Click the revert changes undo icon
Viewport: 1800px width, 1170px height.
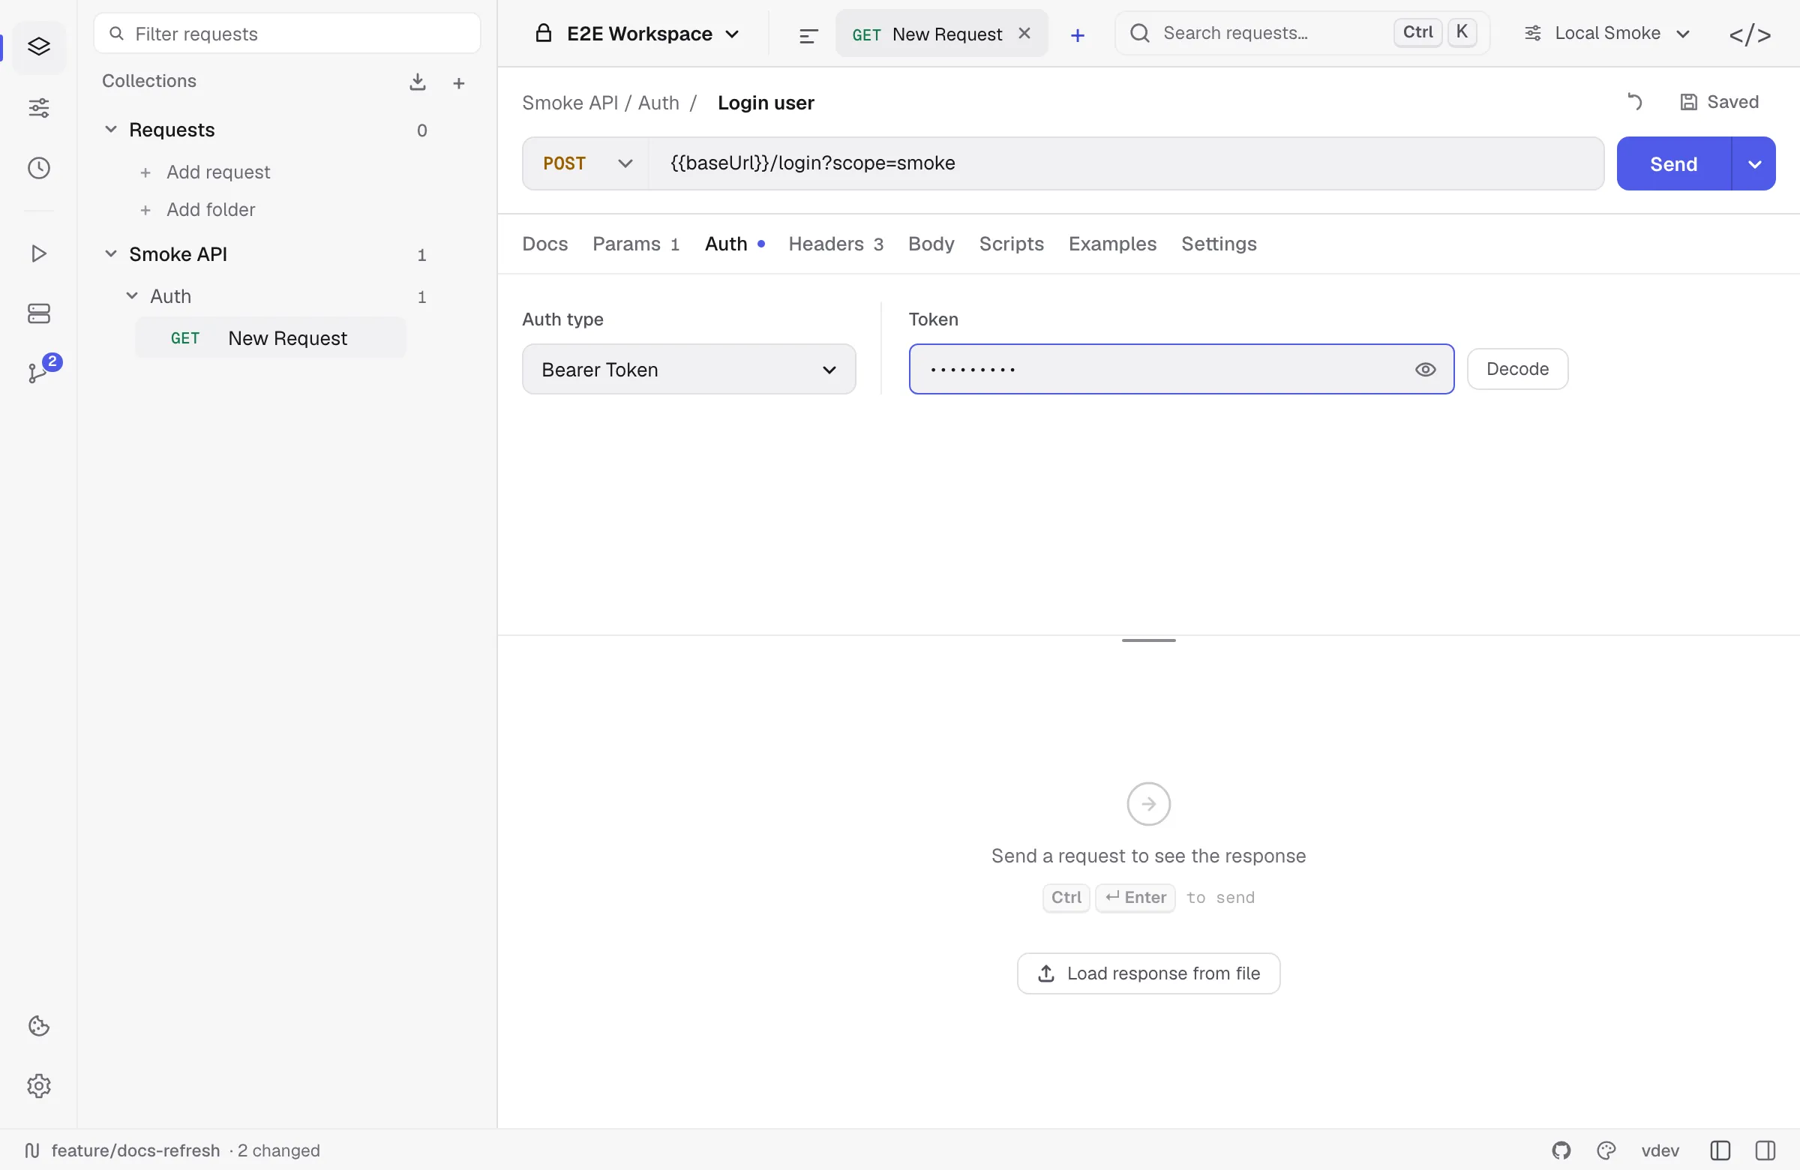(x=1634, y=101)
